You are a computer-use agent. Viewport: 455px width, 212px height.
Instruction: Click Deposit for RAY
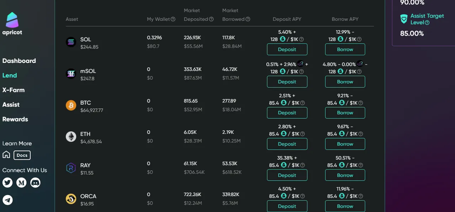[287, 175]
